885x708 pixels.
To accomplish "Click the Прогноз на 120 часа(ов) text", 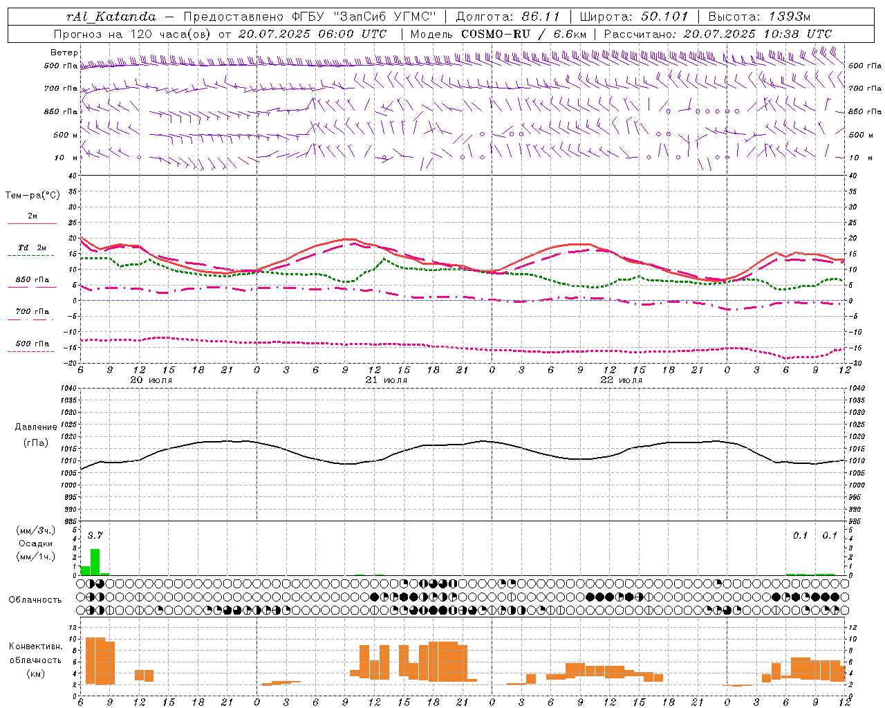I will pos(133,34).
